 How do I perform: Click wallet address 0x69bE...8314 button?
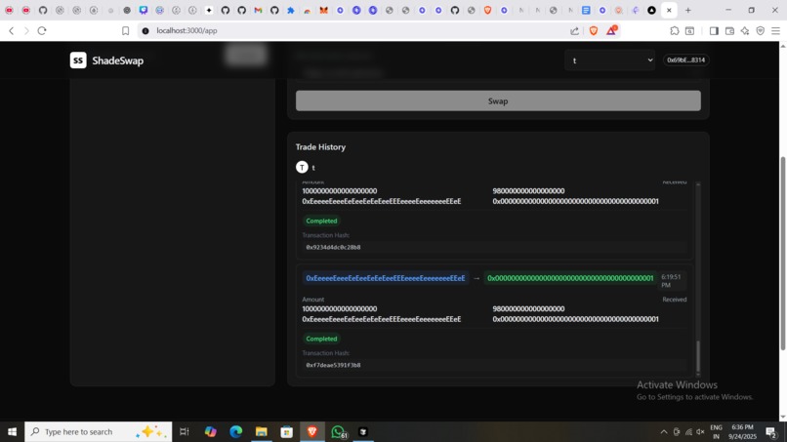tap(685, 60)
